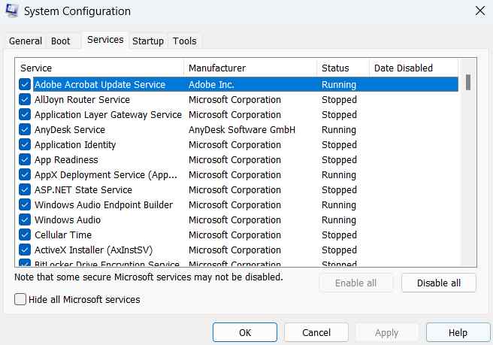Click the System Configuration title bar icon
This screenshot has height=345, width=493.
[x=11, y=11]
